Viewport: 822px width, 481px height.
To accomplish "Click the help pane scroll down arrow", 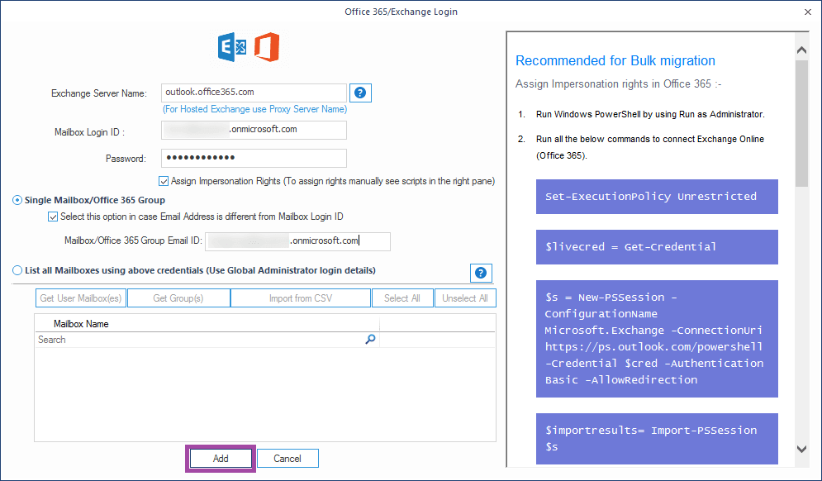I will point(801,449).
